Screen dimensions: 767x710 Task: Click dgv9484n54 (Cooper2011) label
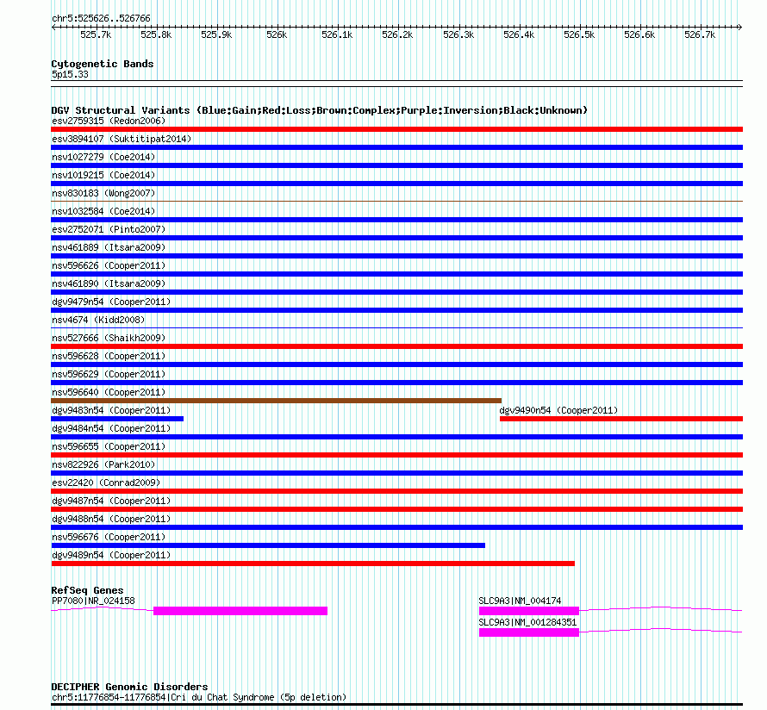[x=111, y=428]
